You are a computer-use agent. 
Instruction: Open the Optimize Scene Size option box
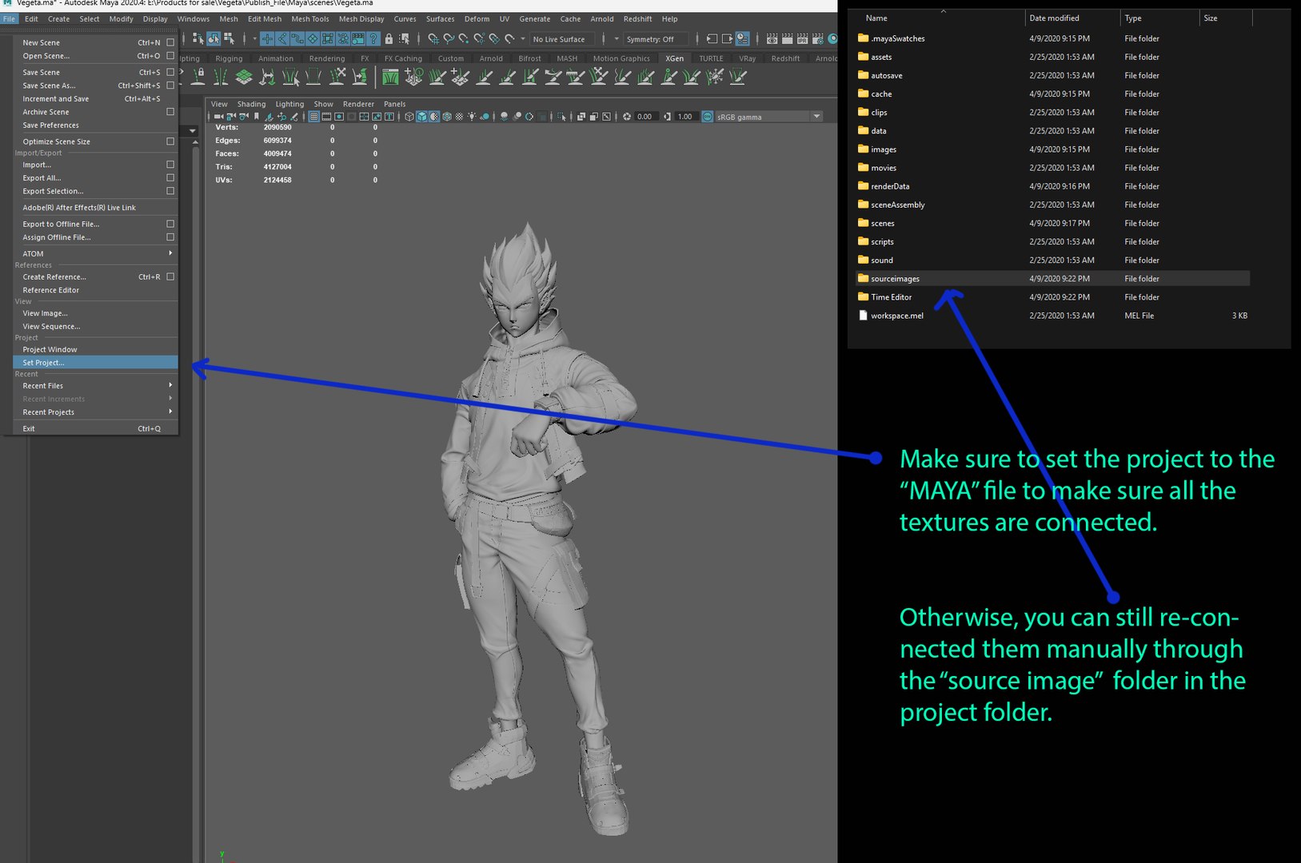(170, 141)
